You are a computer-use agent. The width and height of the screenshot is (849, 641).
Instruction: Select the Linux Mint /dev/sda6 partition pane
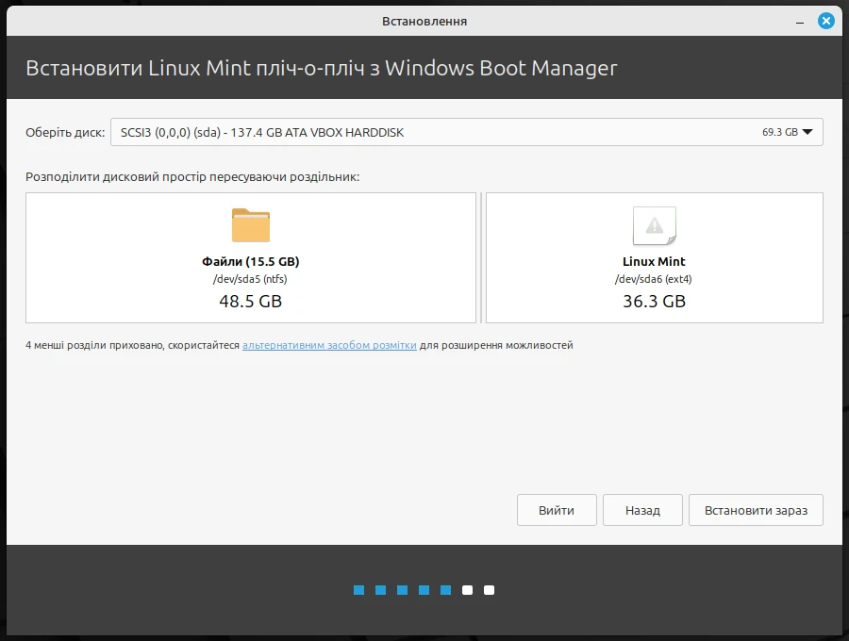(x=654, y=258)
